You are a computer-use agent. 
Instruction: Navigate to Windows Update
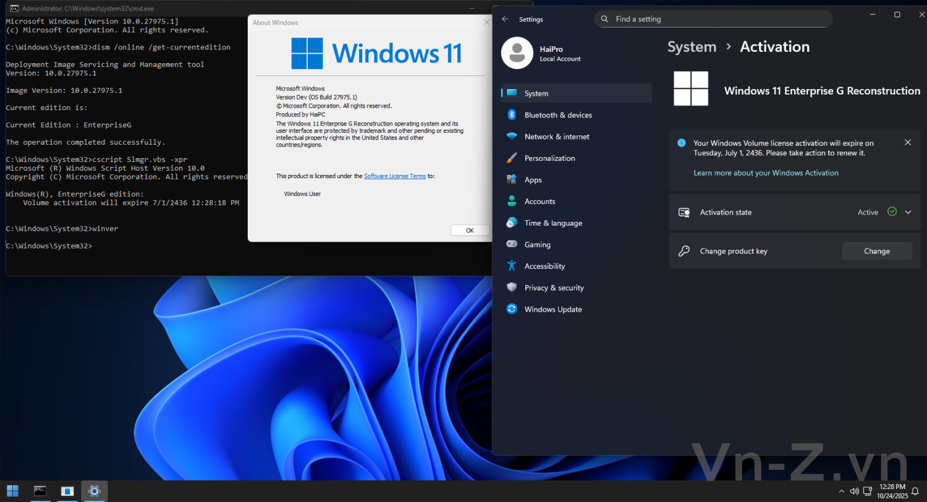pyautogui.click(x=552, y=310)
